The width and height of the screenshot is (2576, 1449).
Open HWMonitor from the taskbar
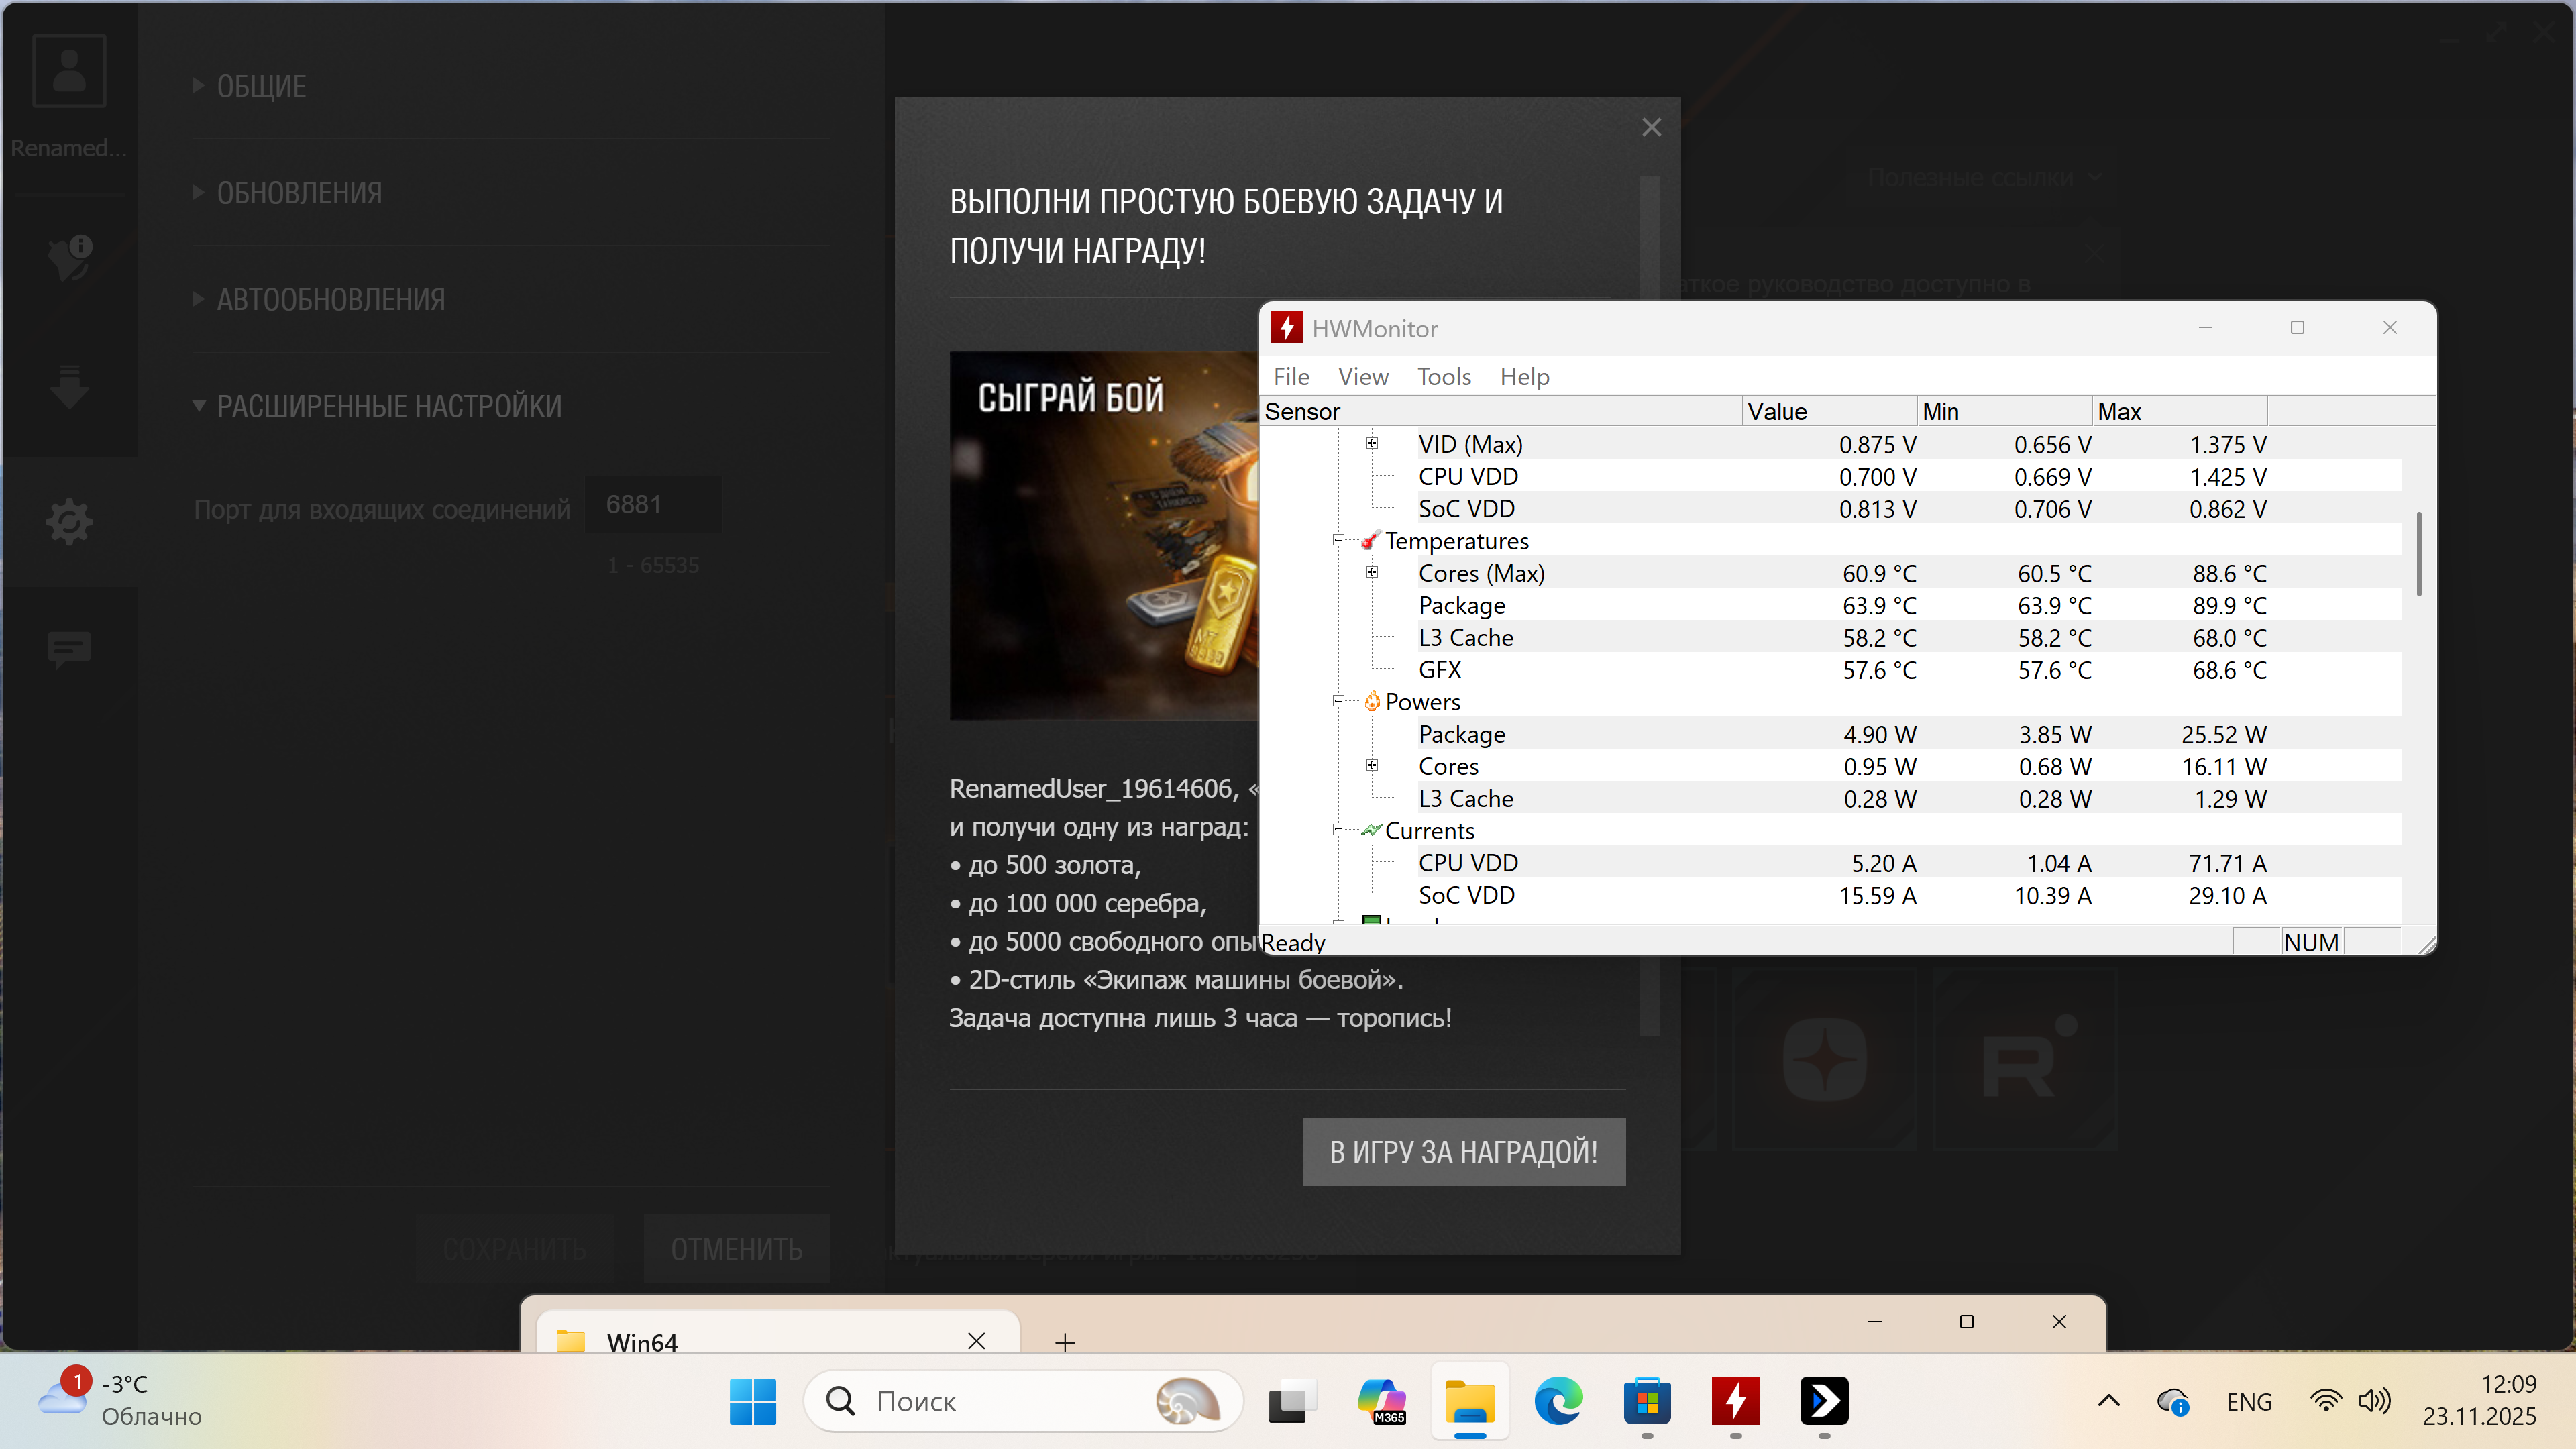click(1735, 1401)
